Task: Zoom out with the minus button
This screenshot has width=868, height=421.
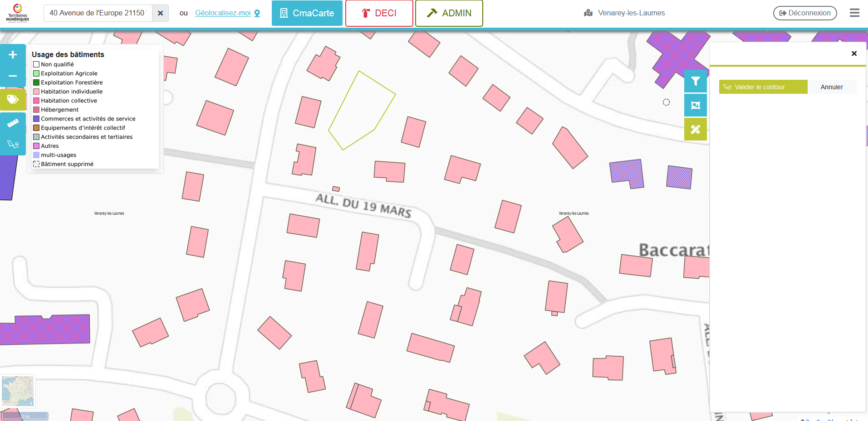Action: (13, 76)
